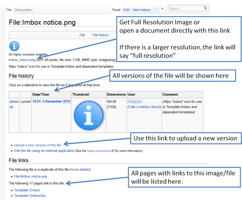Select the File tab
The image size is (242, 200).
(x=9, y=10)
